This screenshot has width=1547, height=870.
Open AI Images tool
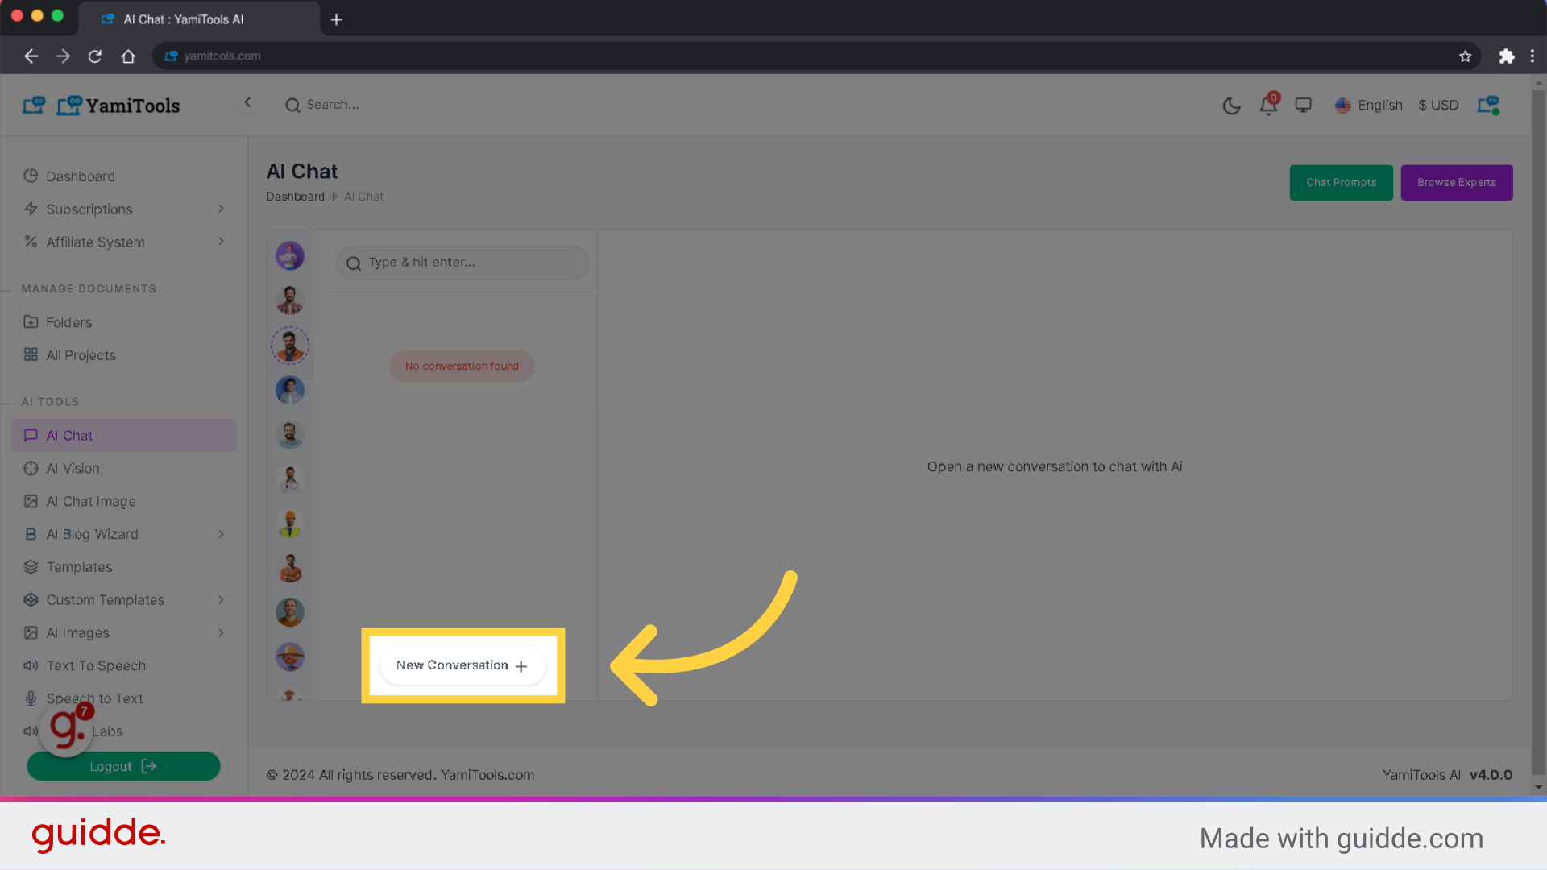(77, 632)
